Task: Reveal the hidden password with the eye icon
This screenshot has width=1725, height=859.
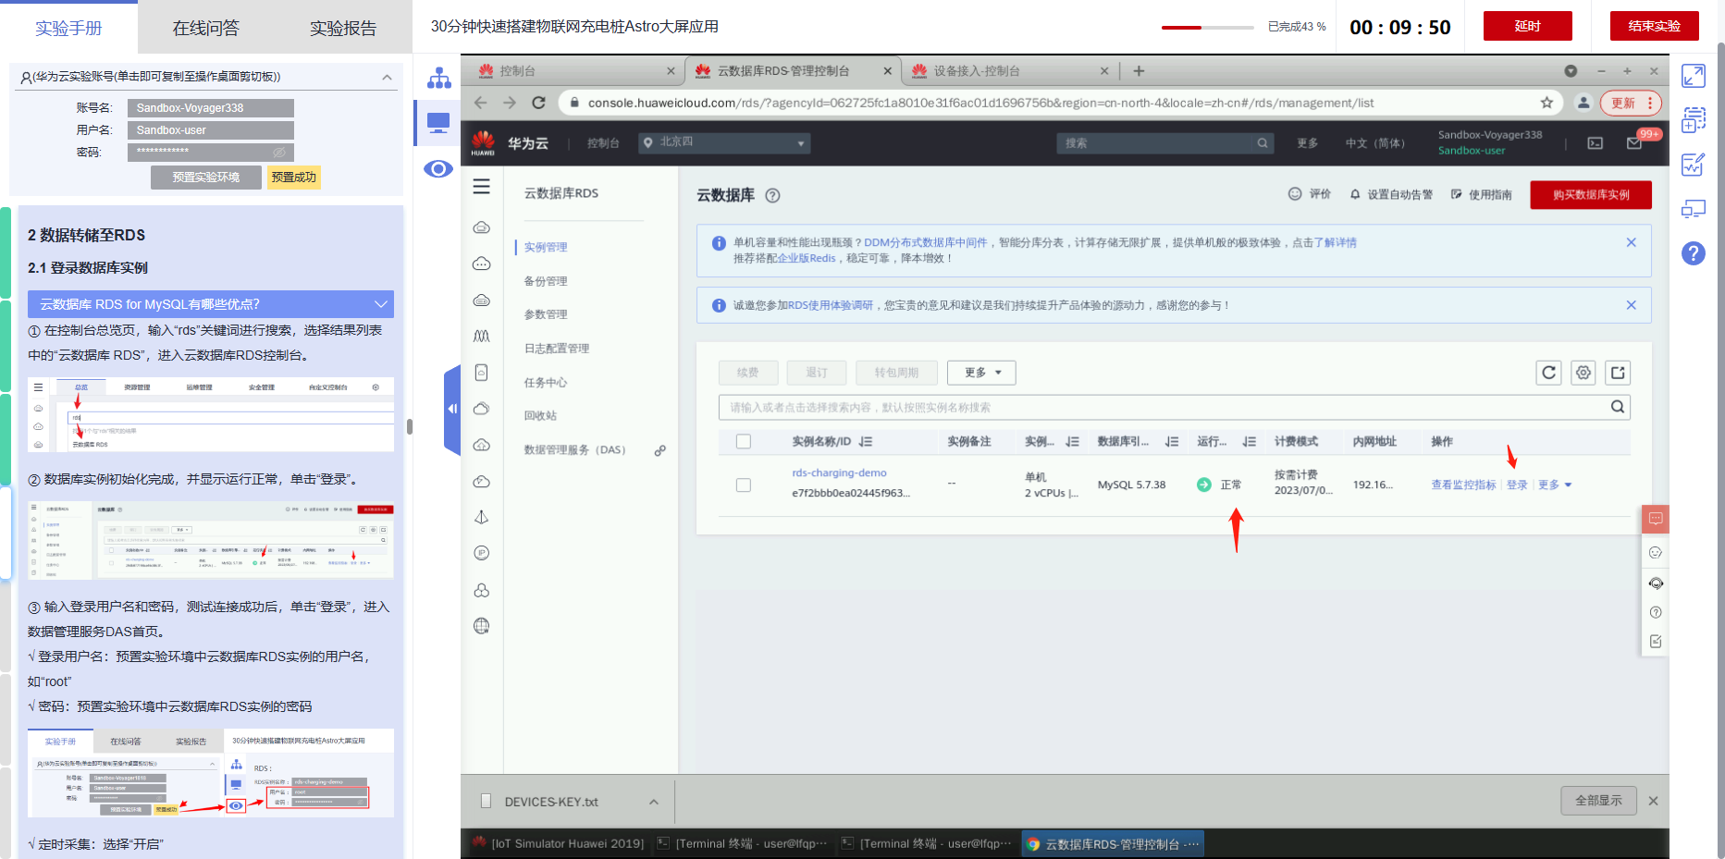Action: pyautogui.click(x=279, y=153)
